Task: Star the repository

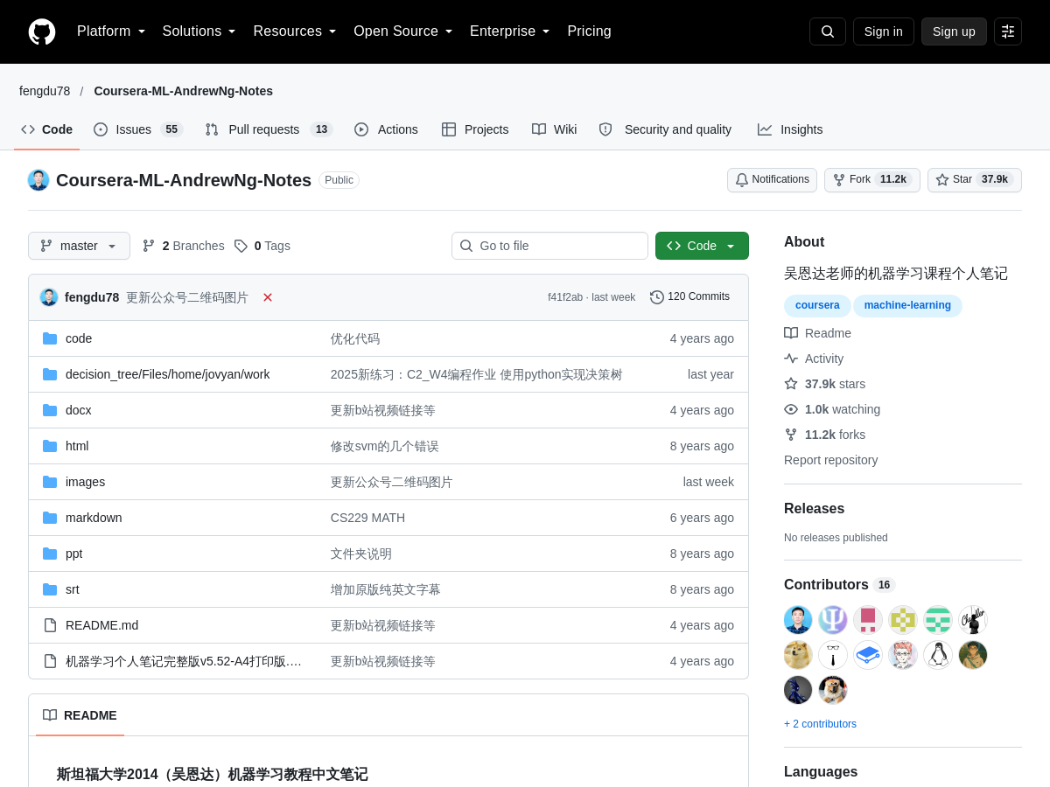Action: [x=975, y=180]
